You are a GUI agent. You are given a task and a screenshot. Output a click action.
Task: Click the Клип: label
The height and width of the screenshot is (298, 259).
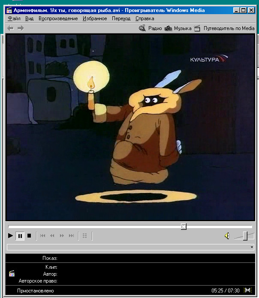tap(51, 267)
